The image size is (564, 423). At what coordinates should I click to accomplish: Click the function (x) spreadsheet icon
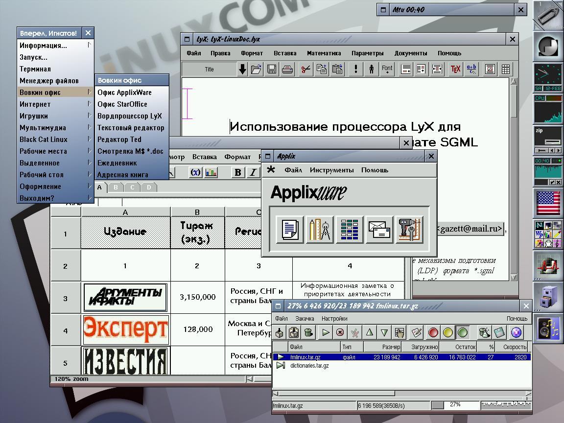(195, 172)
